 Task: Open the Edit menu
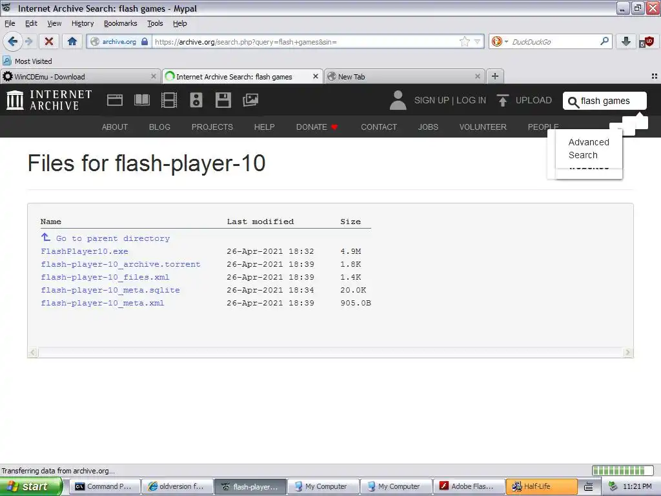31,23
